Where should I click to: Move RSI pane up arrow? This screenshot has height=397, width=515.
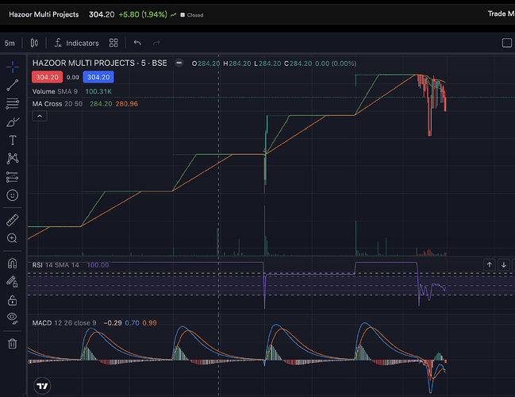490,265
